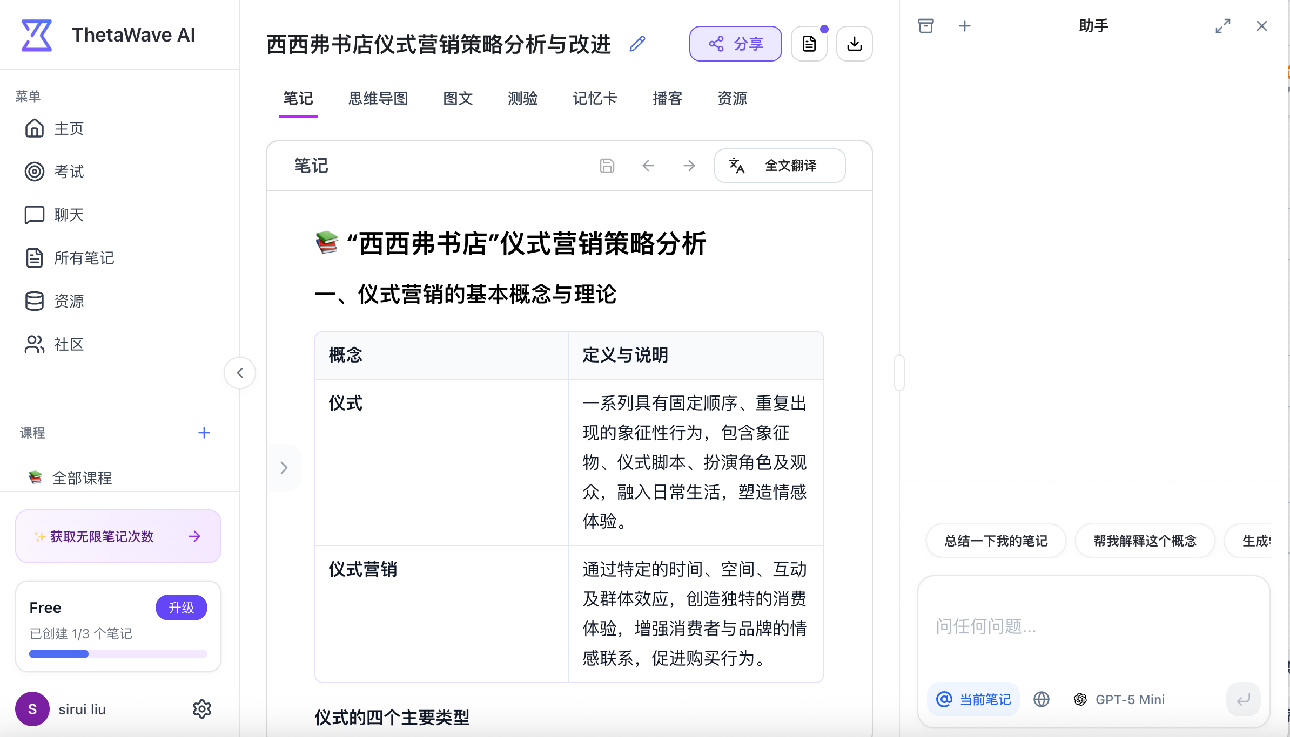Click the 分享 share button

tap(735, 43)
